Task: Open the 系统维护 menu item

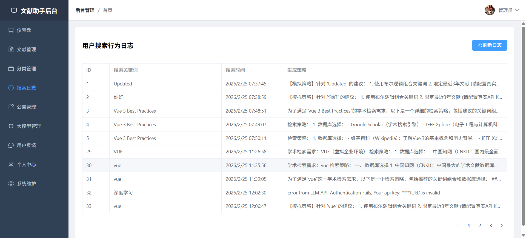Action: pyautogui.click(x=26, y=183)
